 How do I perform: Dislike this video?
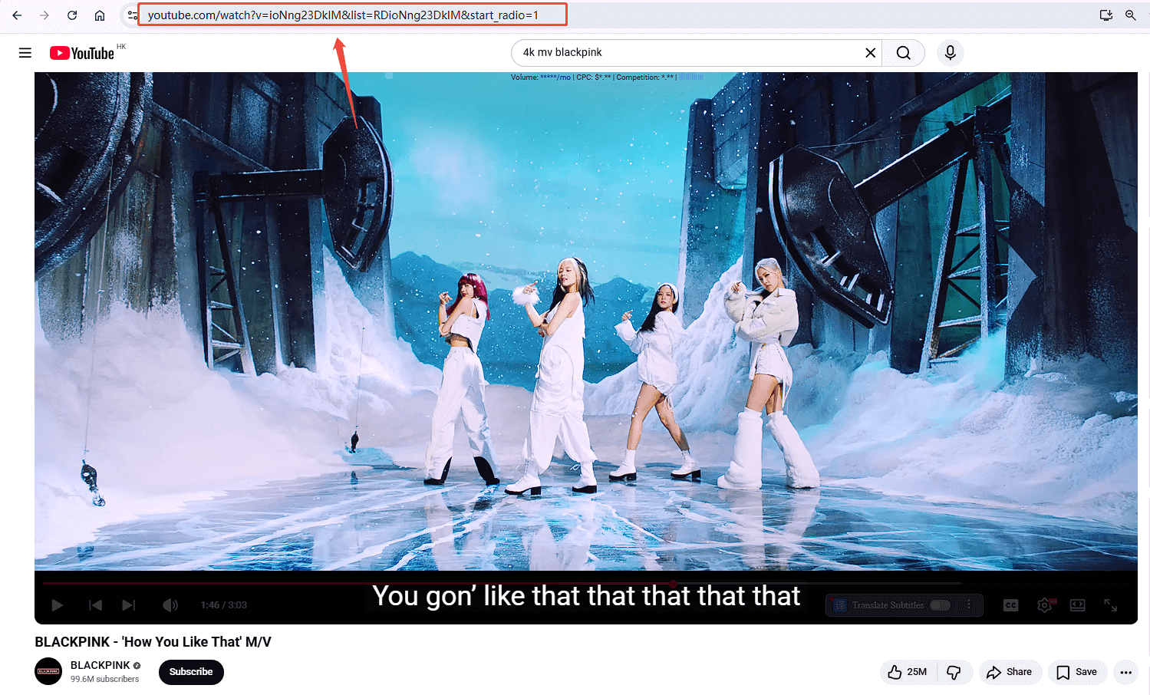coord(954,672)
